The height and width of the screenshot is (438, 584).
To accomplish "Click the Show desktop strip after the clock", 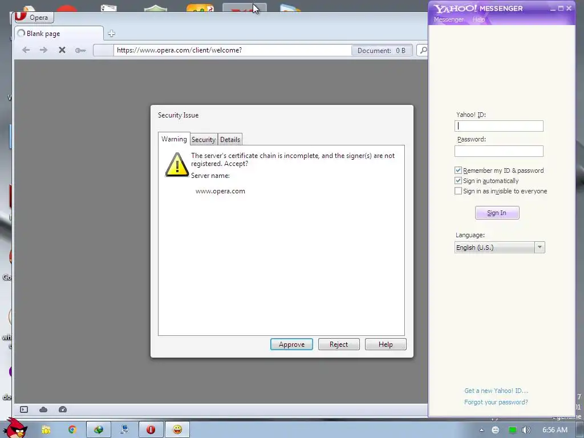I will click(580, 430).
